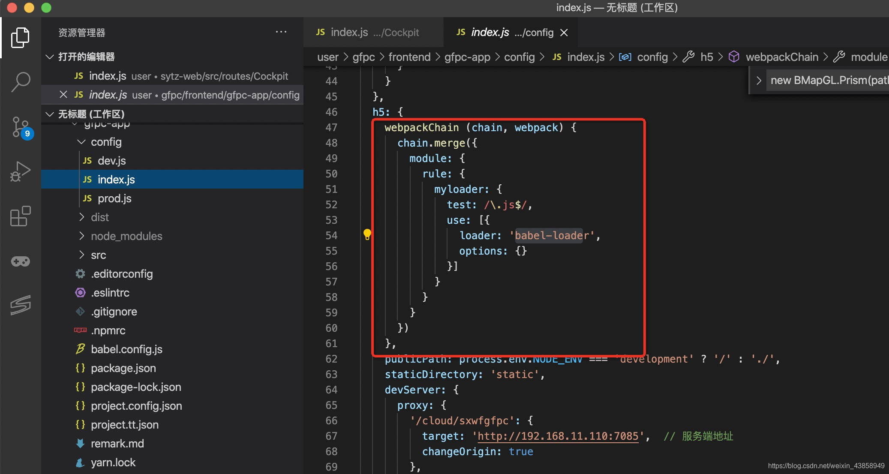Open the explorer panel more actions ellipsis
889x474 pixels.
(x=281, y=32)
